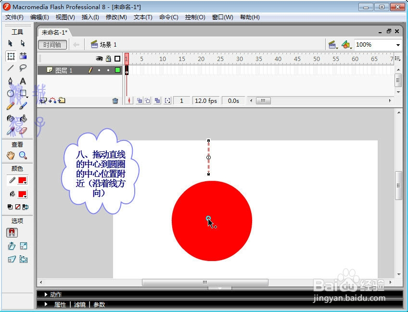408x312 pixels.
Task: Select the Hand tool
Action: (x=11, y=156)
